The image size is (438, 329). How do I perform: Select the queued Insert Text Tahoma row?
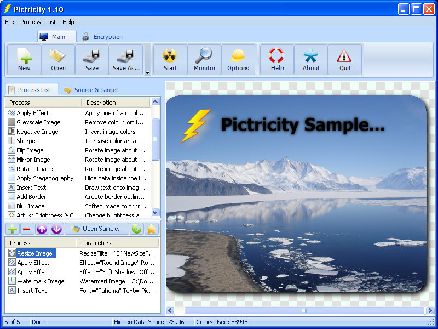pos(82,291)
